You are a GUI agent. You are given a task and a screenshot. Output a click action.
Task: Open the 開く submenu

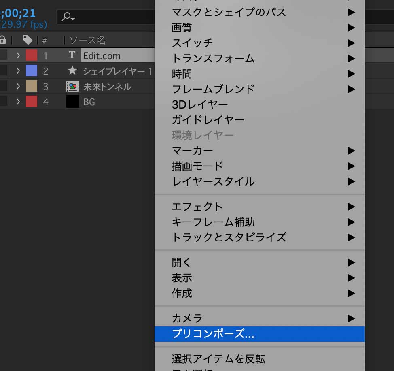pos(260,262)
